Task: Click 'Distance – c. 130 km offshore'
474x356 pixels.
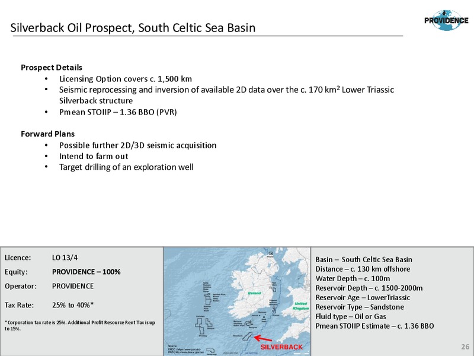Action: tap(363, 269)
